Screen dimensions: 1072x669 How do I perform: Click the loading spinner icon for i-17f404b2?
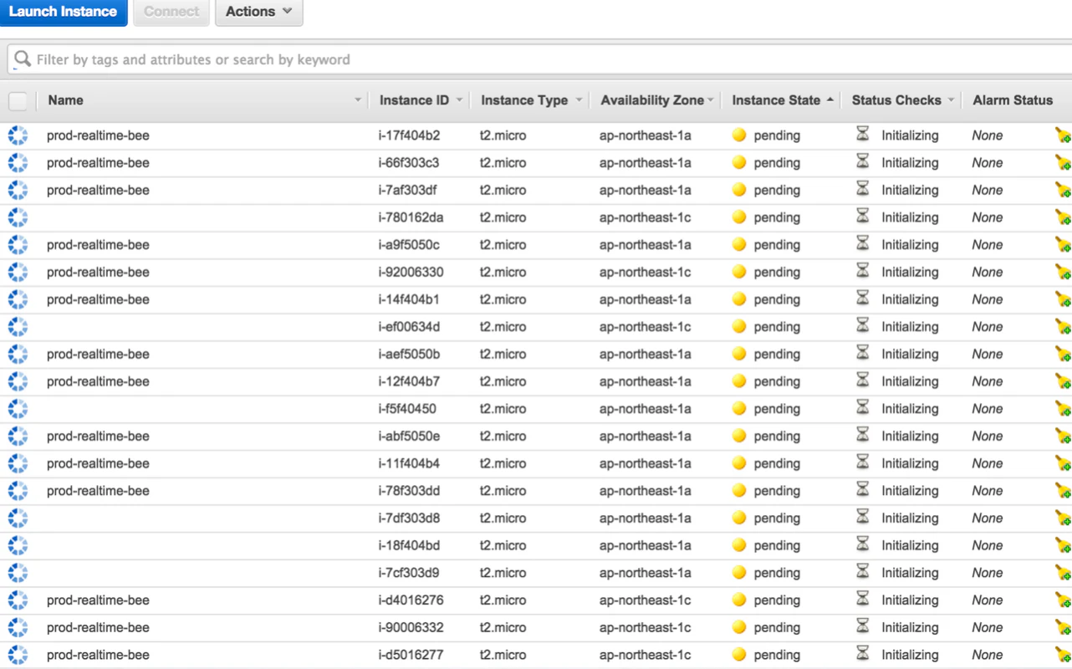click(18, 135)
